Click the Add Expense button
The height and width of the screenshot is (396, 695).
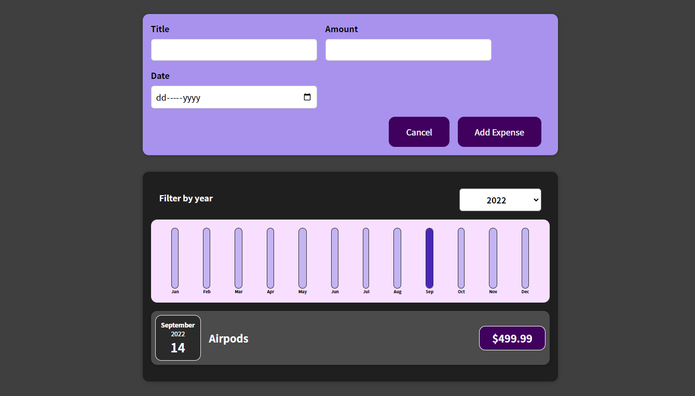[499, 132]
